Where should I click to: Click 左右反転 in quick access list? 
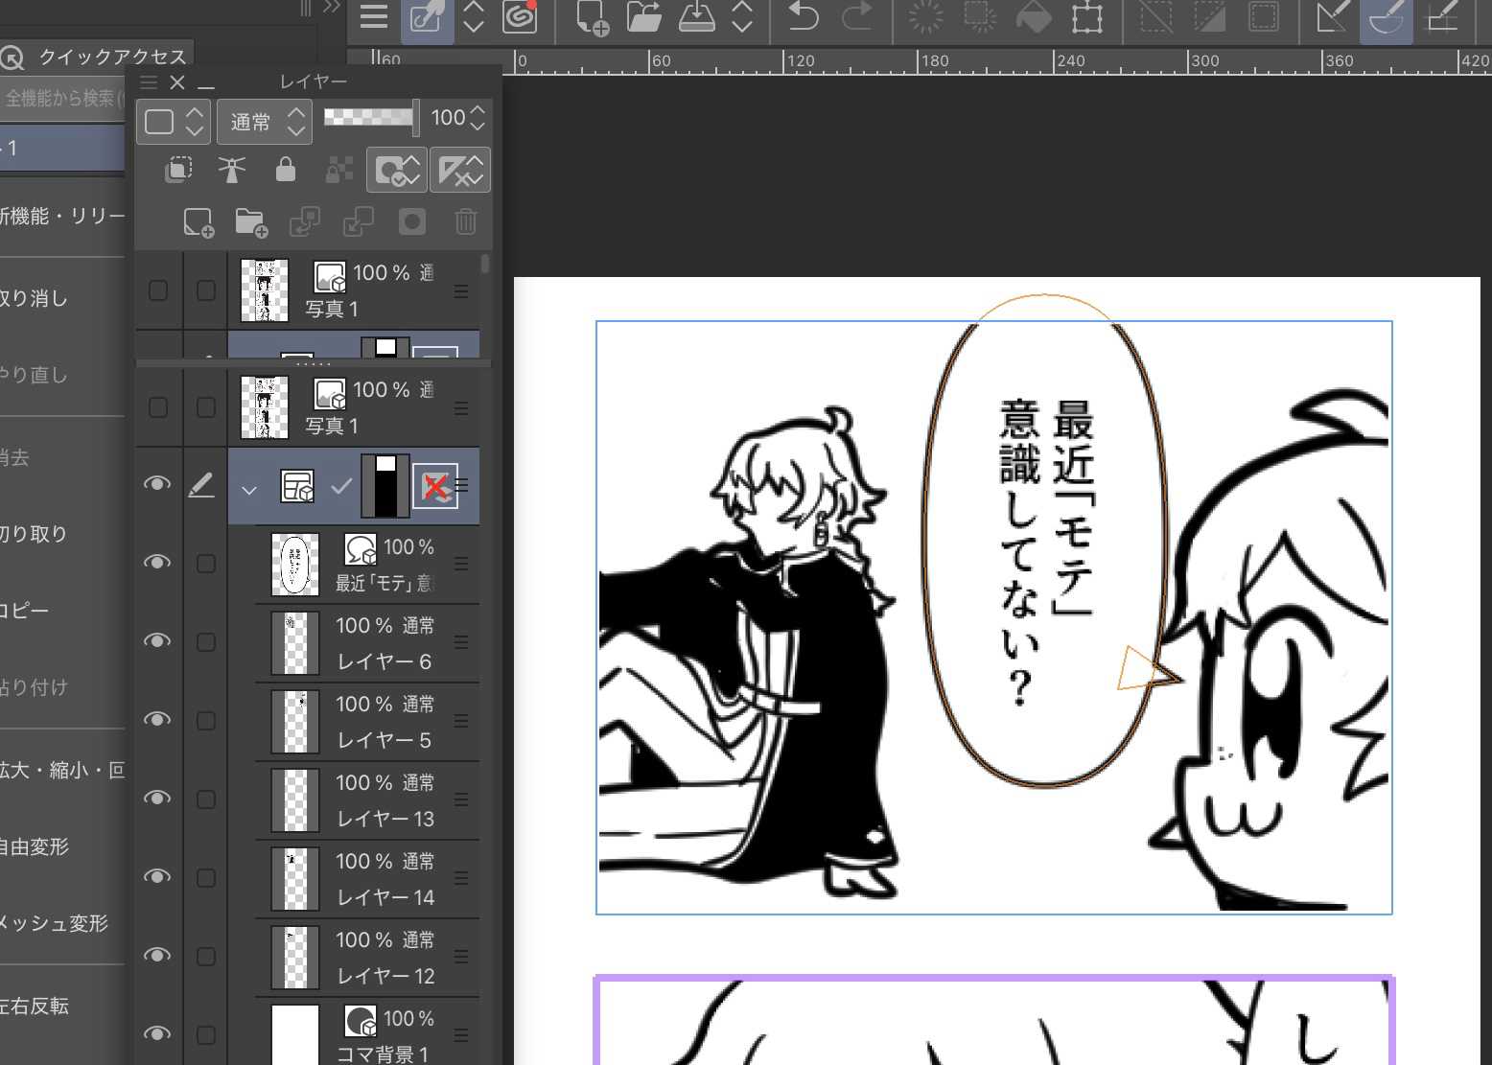tap(38, 1006)
